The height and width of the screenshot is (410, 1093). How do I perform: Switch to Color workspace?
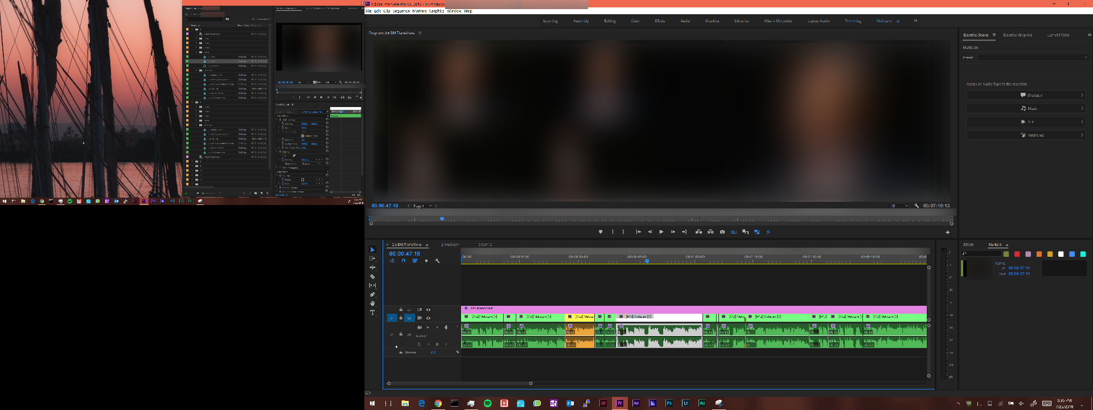click(x=635, y=20)
